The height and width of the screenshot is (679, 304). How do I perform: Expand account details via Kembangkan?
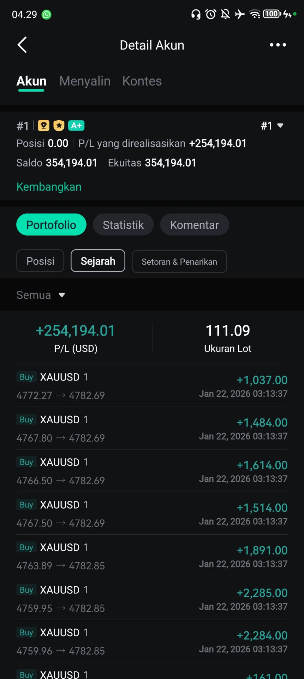[49, 187]
